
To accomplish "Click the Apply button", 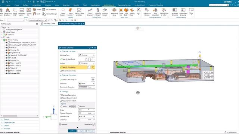I will tap(81, 131).
